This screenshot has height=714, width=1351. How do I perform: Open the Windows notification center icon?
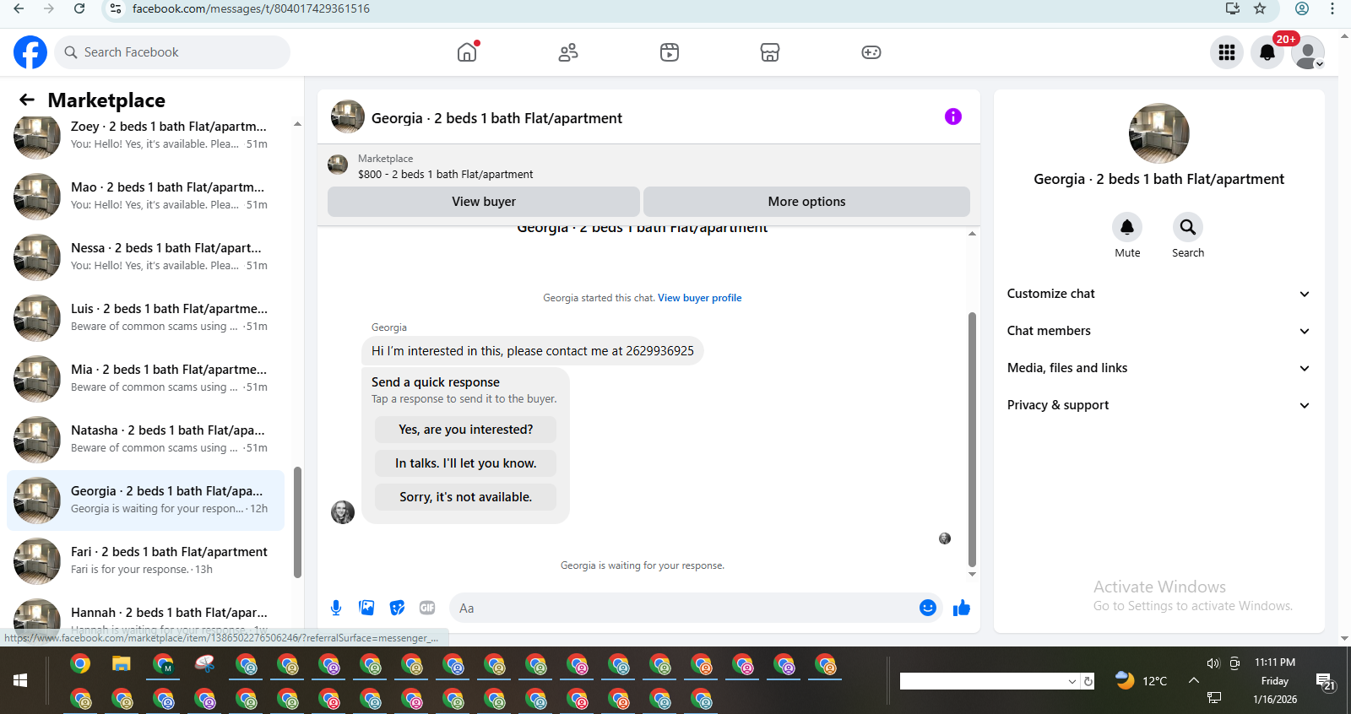(x=1325, y=681)
